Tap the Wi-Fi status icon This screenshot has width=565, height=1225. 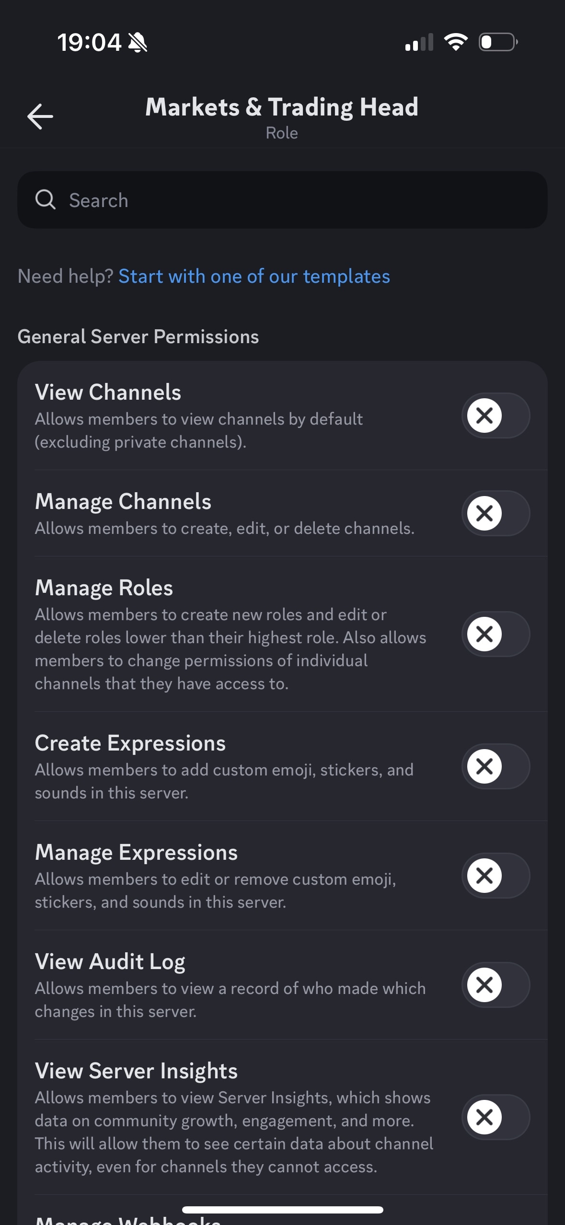point(456,42)
